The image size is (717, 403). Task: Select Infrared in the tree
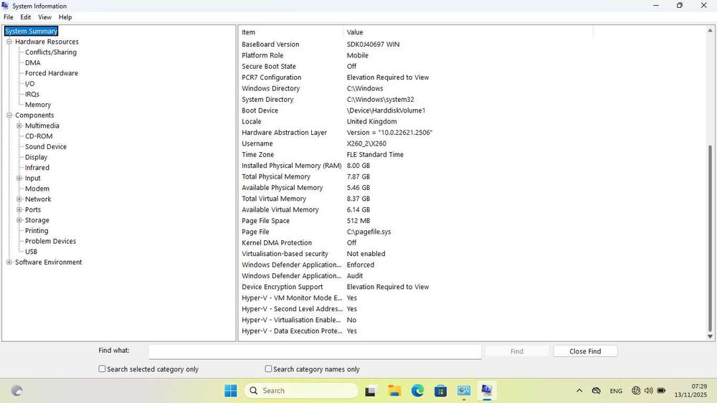[37, 168]
